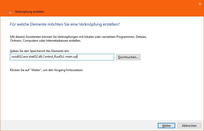204x131 pixels.
Task: Click empty orange title bar area
Action: pyautogui.click(x=115, y=8)
